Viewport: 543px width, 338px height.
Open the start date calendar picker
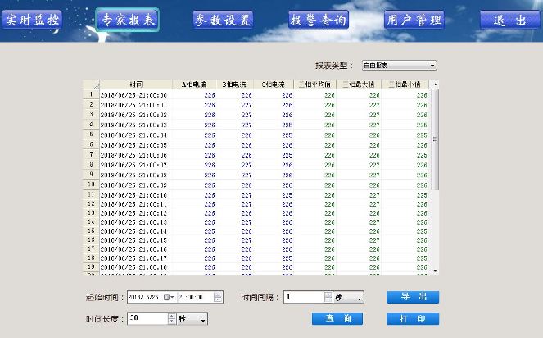170,297
